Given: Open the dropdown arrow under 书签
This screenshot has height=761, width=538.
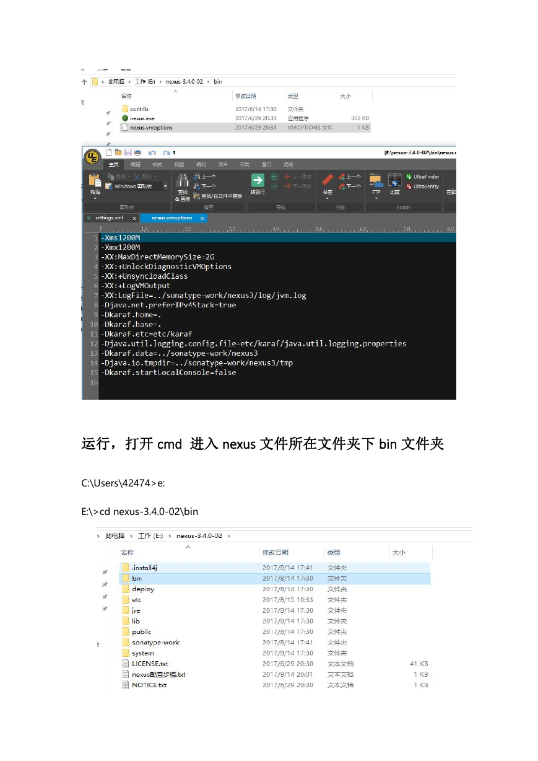Looking at the screenshot, I should click(328, 199).
